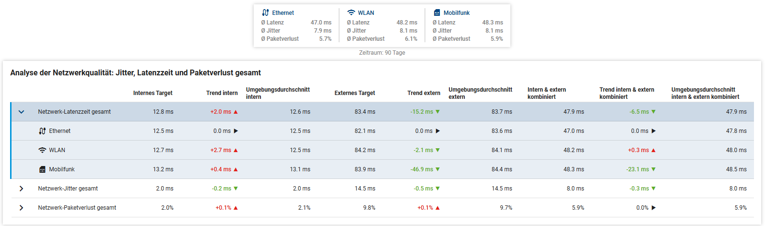Select the Netzwerk-Jitter gesamt row label
Viewport: 765px width, 226px height.
[x=68, y=189]
